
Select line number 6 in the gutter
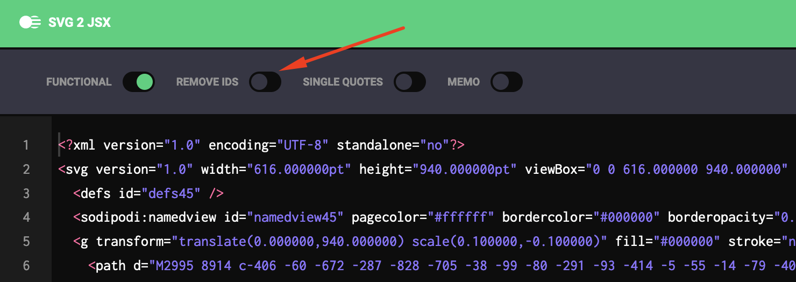pyautogui.click(x=26, y=265)
